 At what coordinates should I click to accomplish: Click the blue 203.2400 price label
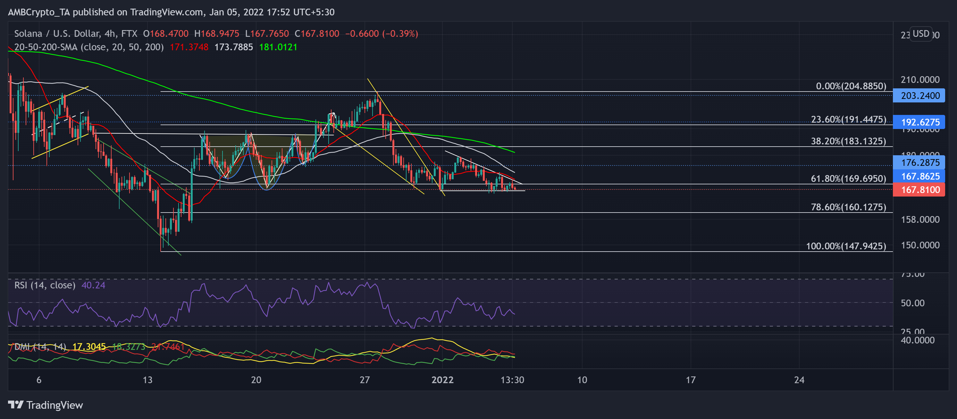pyautogui.click(x=919, y=96)
